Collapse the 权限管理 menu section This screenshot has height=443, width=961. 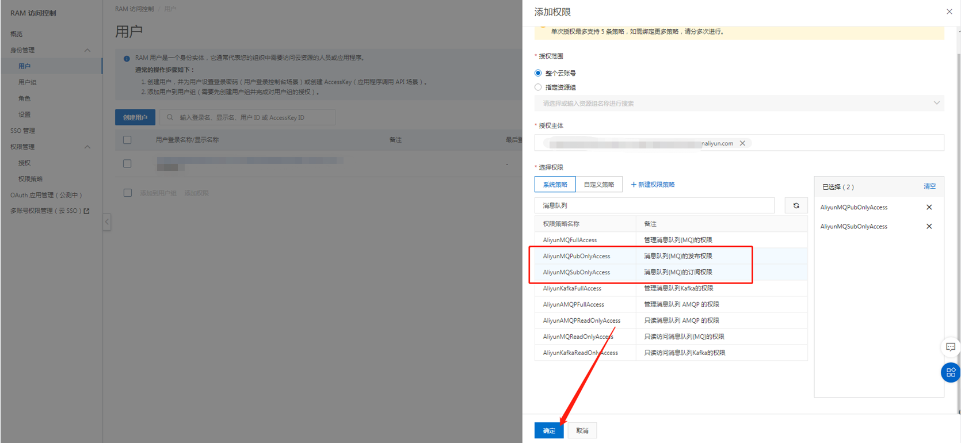coord(87,147)
